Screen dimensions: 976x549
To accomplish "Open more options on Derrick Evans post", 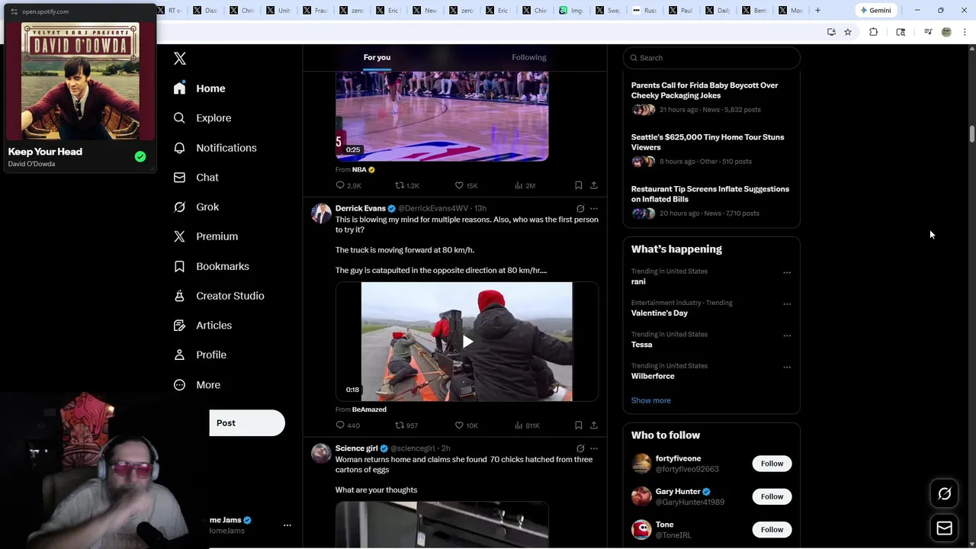I will [594, 208].
